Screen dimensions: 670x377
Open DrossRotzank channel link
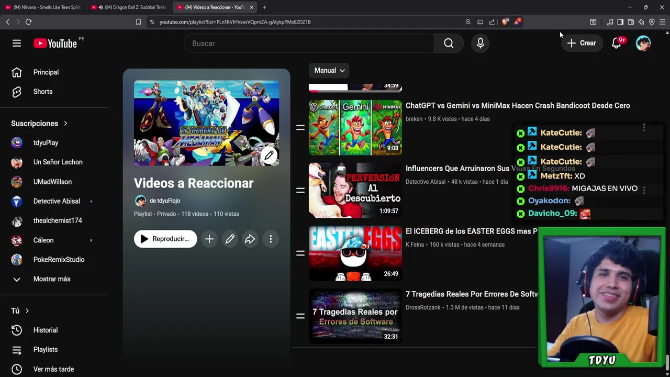coord(423,307)
